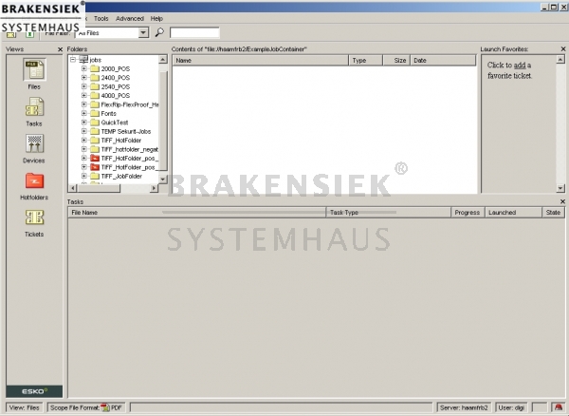Sort tasks by Progress column

tap(468, 213)
